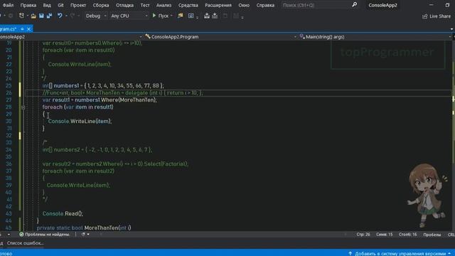Click the Redo arrow icon
The width and height of the screenshot is (455, 256).
pyautogui.click(x=73, y=16)
